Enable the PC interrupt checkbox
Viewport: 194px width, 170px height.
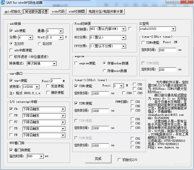[x=11, y=122]
